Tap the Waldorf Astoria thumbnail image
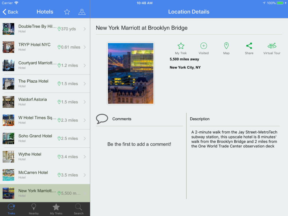 [x=8, y=102]
